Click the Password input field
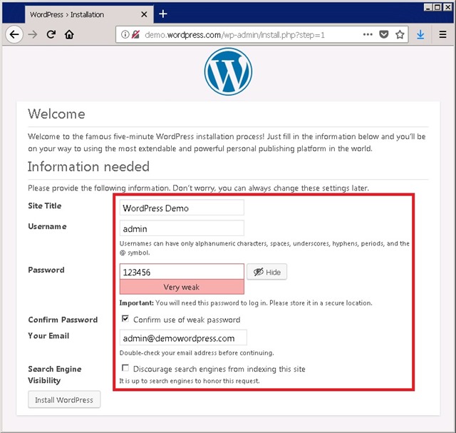Screen dimensions: 456x433 click(x=182, y=272)
